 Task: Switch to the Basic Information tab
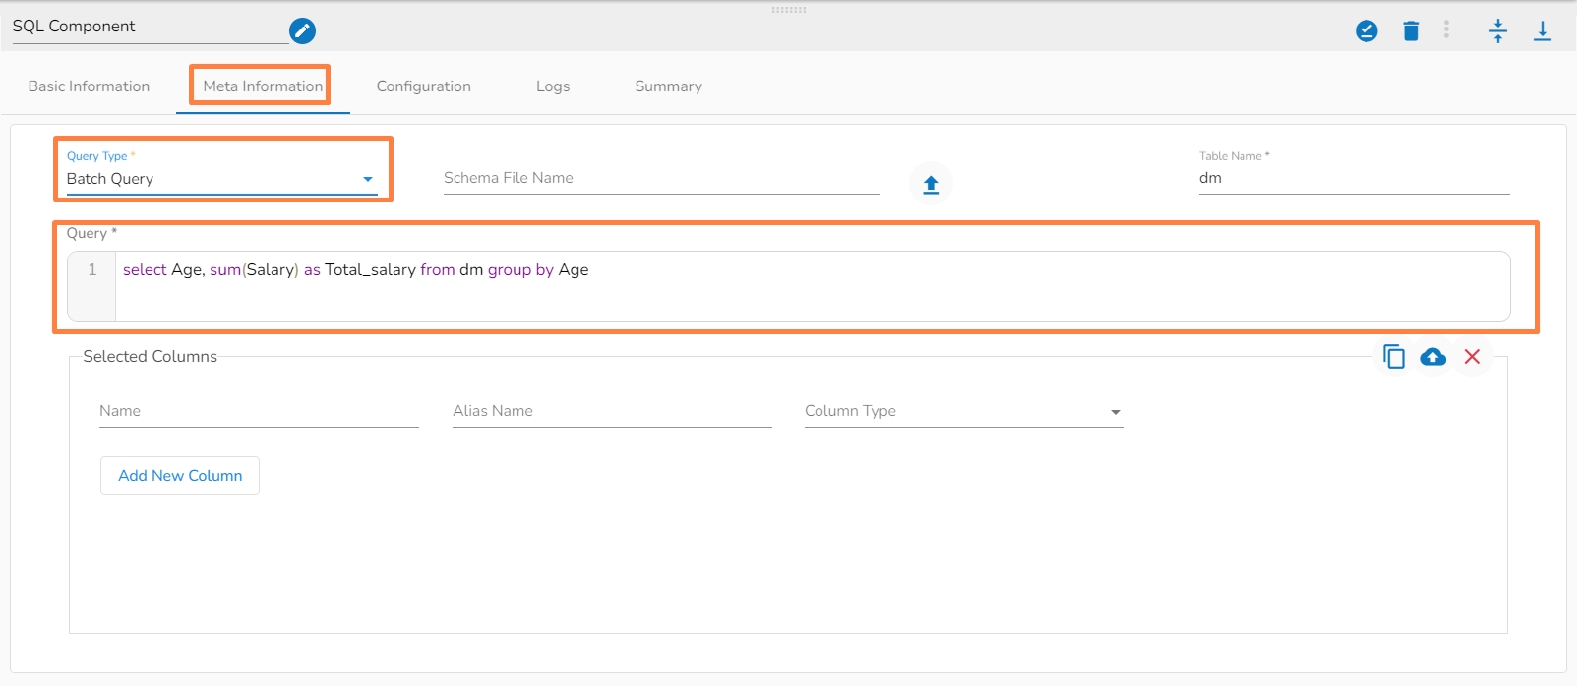pyautogui.click(x=89, y=86)
